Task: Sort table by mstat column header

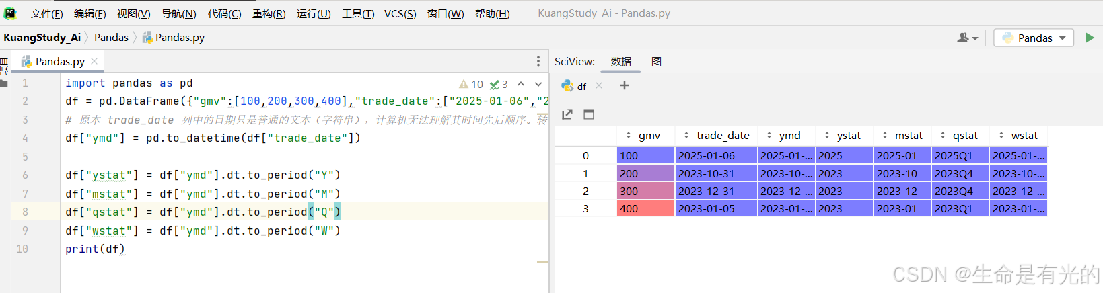Action: [x=903, y=136]
